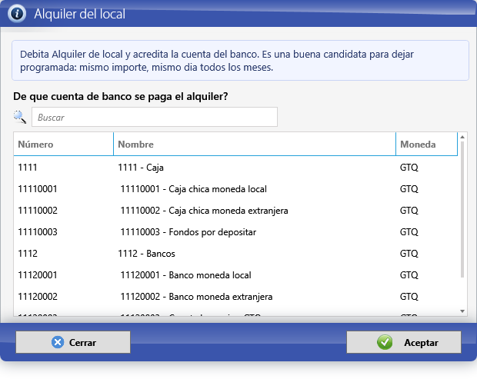Click the scroll up arrow of the list

coord(462,137)
